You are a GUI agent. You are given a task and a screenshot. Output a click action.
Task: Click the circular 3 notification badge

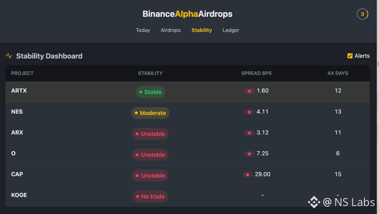362,14
